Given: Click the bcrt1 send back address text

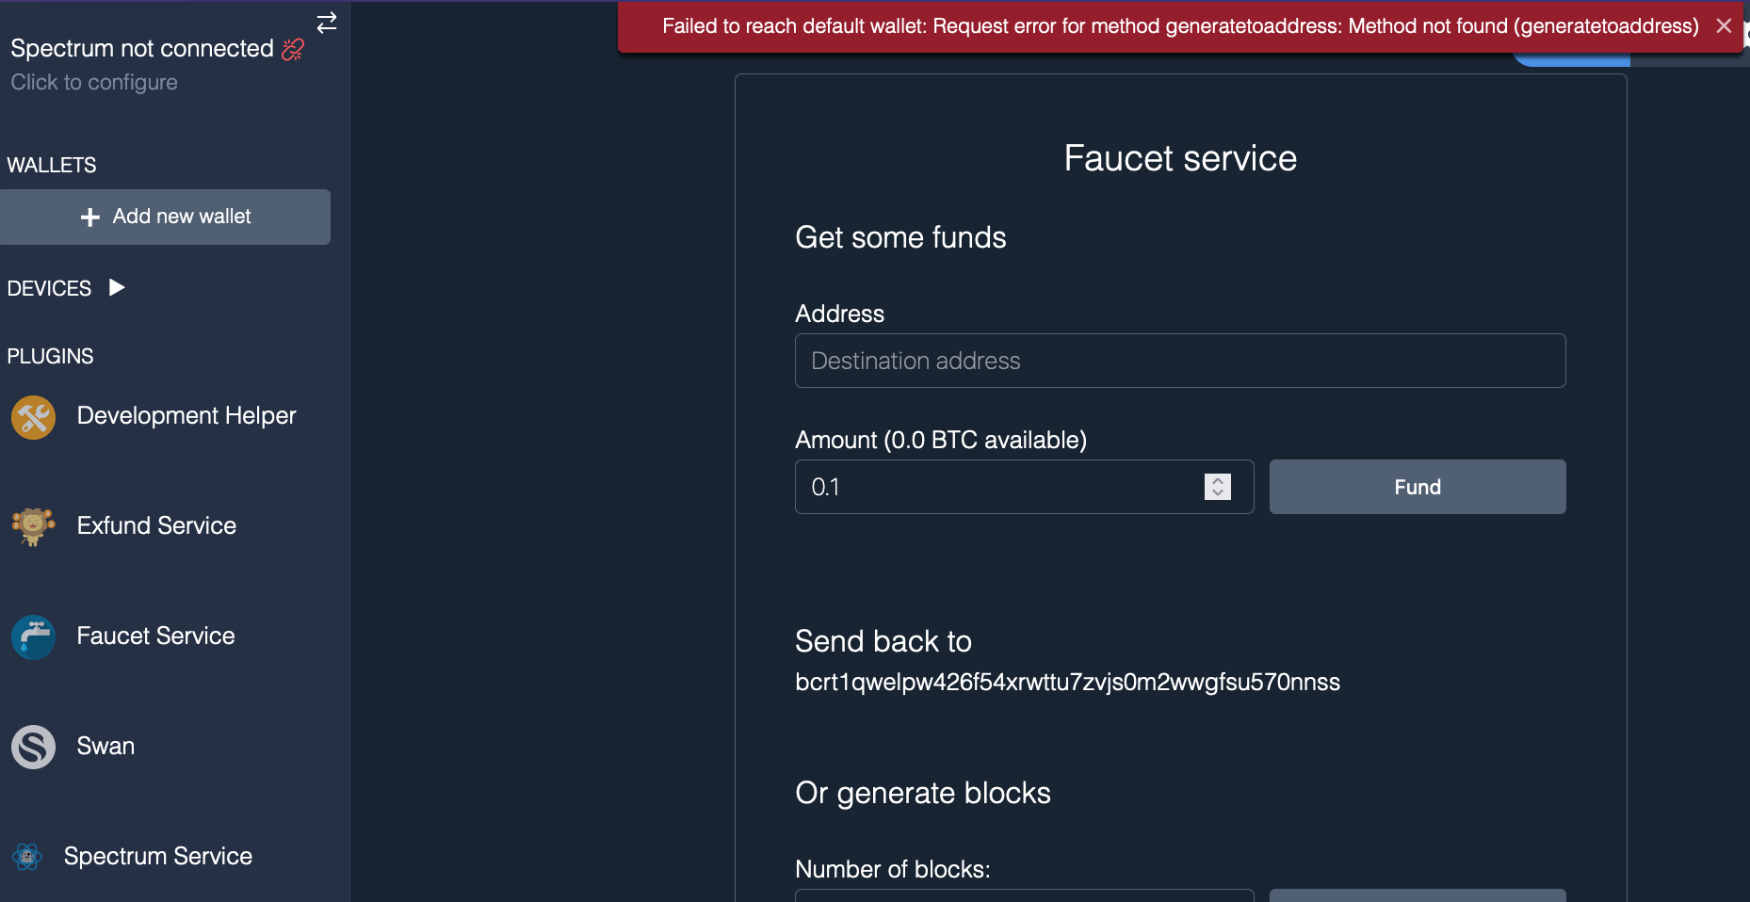Looking at the screenshot, I should [x=1067, y=682].
